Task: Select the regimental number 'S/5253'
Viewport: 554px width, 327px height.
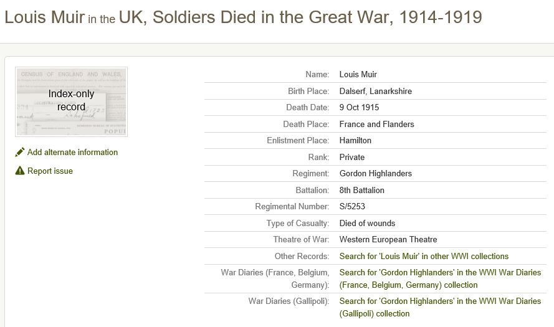Action: pos(353,206)
